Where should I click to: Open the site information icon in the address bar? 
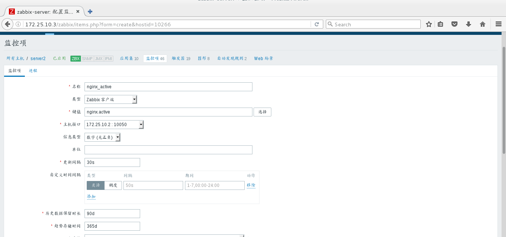tap(18, 24)
